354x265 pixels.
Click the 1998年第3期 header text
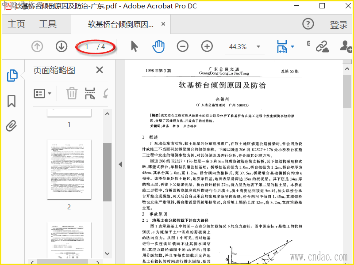click(158, 71)
